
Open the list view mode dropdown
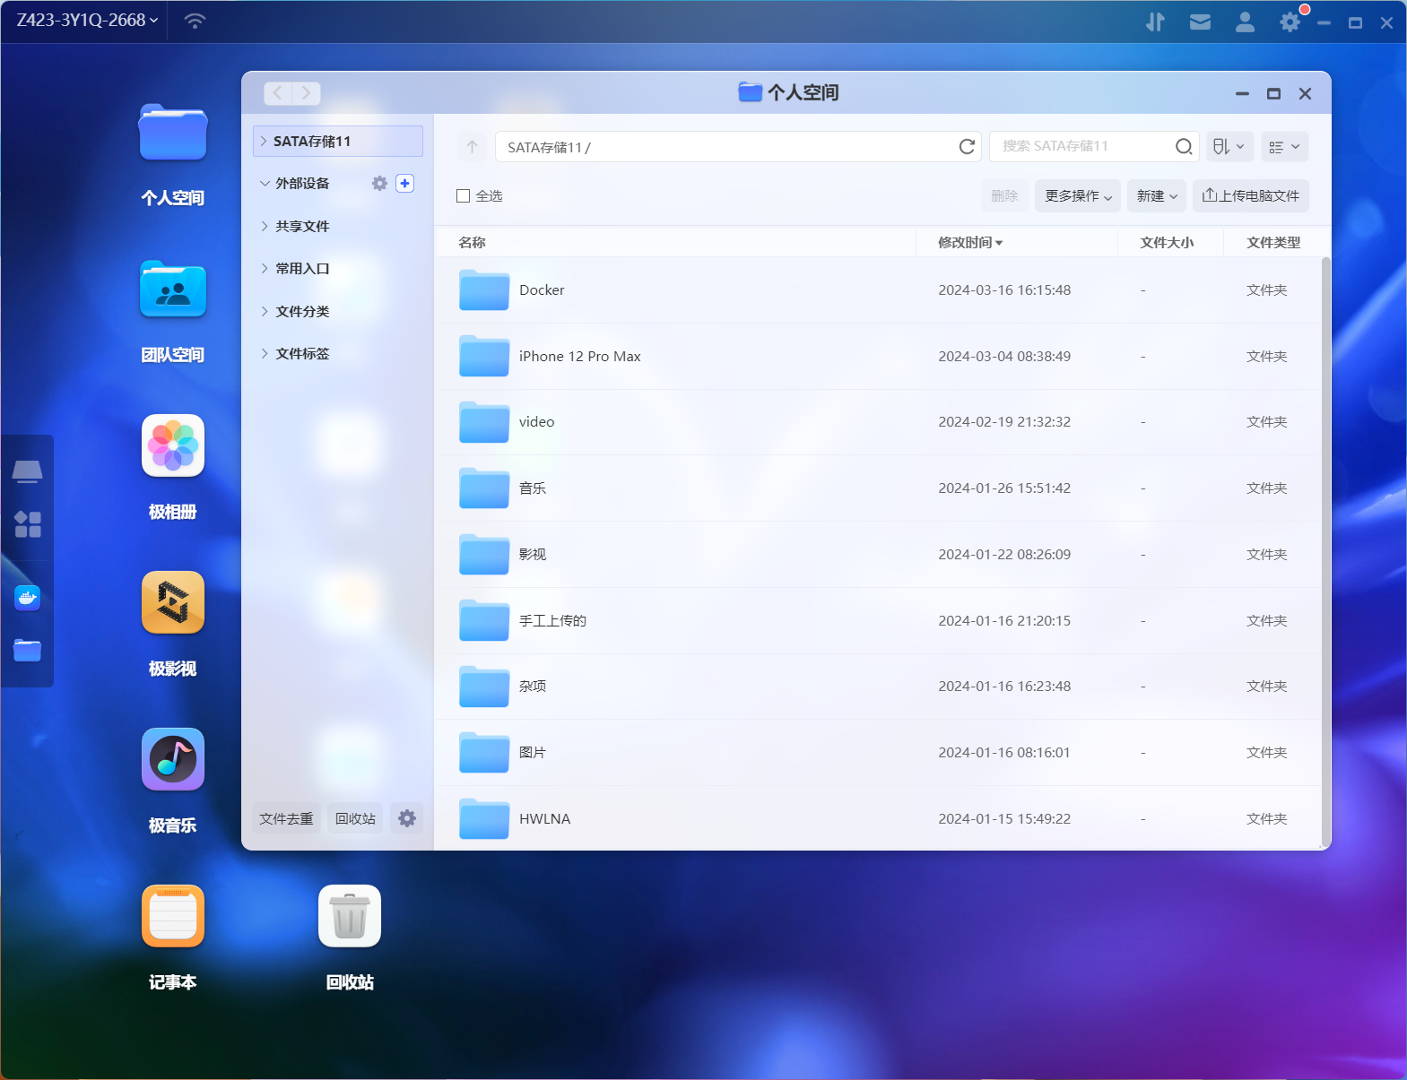1285,146
